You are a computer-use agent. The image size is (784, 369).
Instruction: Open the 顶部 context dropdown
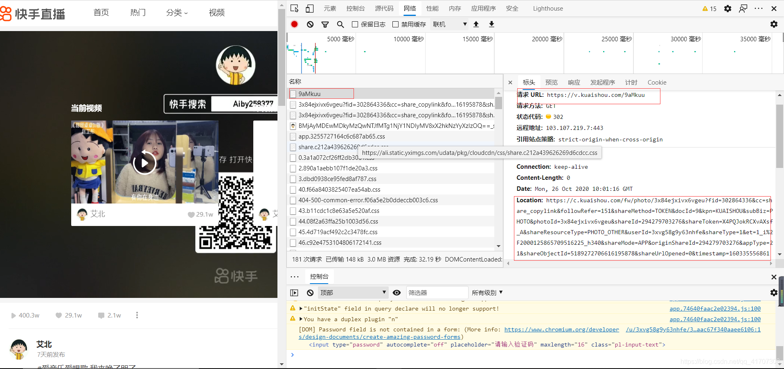tap(353, 293)
